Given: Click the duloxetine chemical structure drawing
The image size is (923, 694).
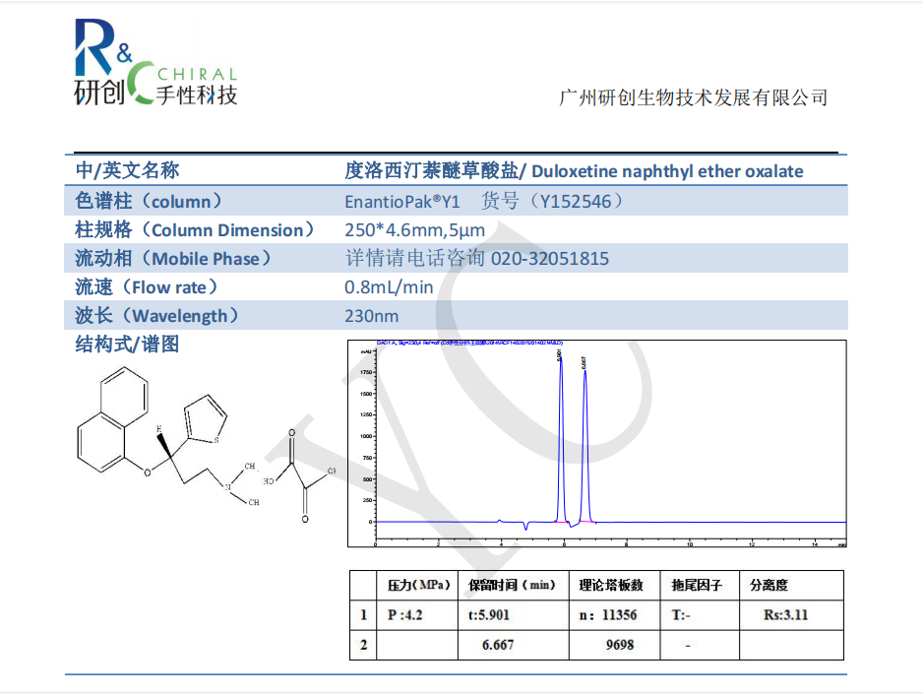Looking at the screenshot, I should (x=206, y=445).
